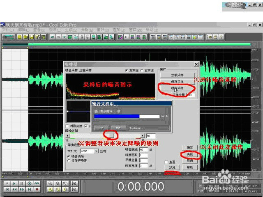The height and width of the screenshot is (197, 263).
Task: Open the View (查看) menu
Action: coord(39,30)
